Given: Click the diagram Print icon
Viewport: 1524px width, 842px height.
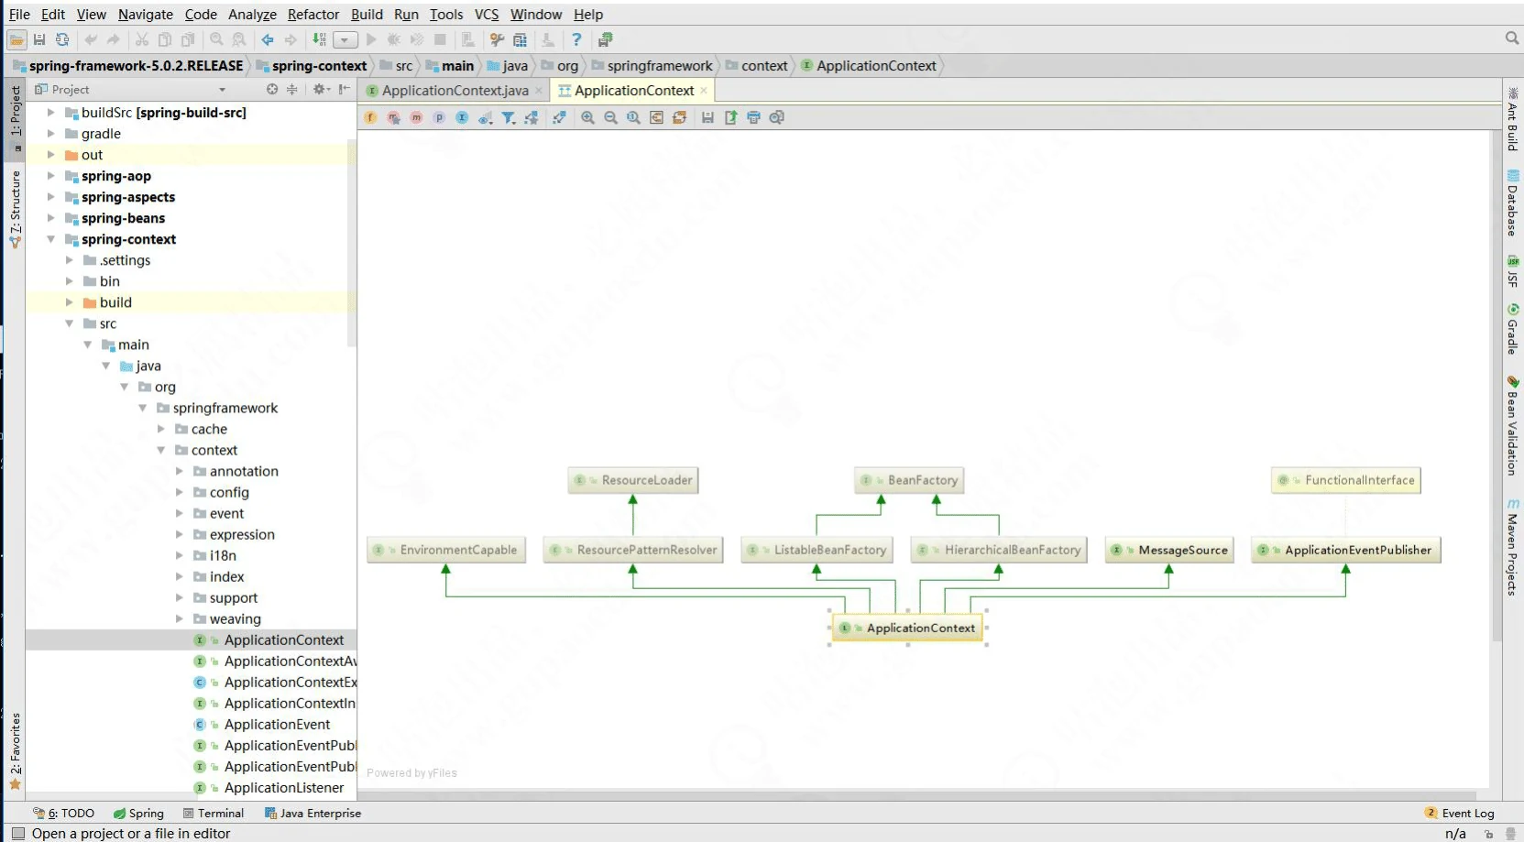Looking at the screenshot, I should [753, 117].
